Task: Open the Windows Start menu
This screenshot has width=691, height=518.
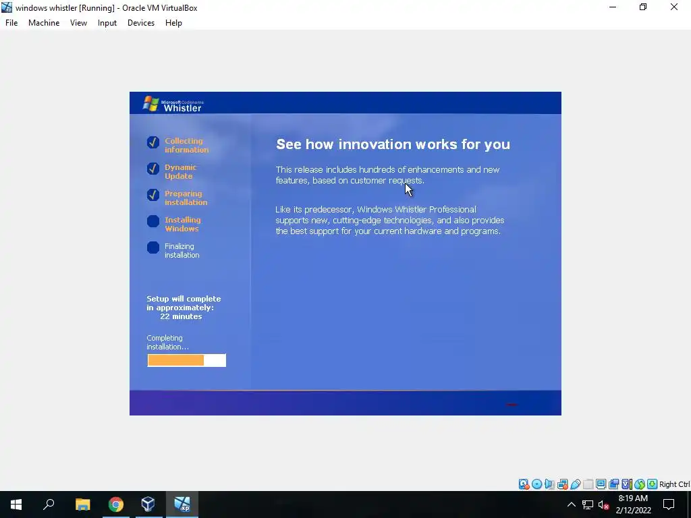Action: (16, 505)
